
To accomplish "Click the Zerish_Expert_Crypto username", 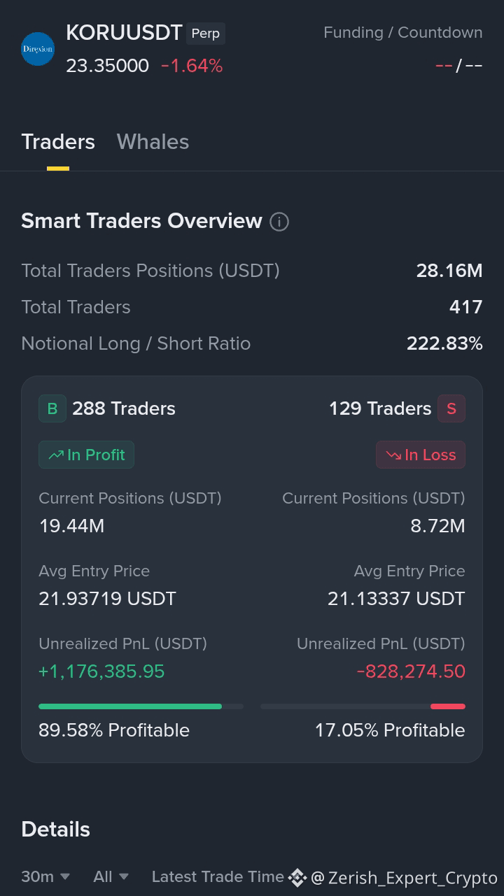I will tap(413, 878).
